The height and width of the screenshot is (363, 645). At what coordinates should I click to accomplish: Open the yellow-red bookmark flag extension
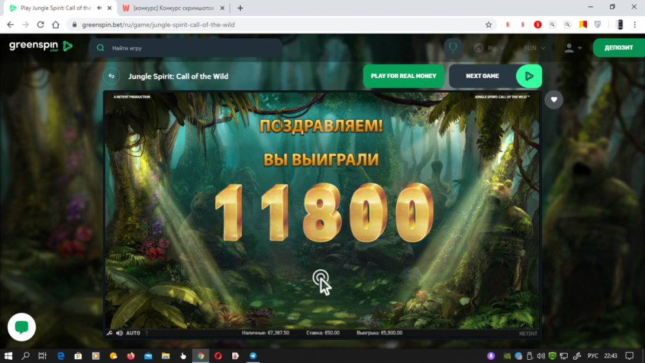click(583, 25)
